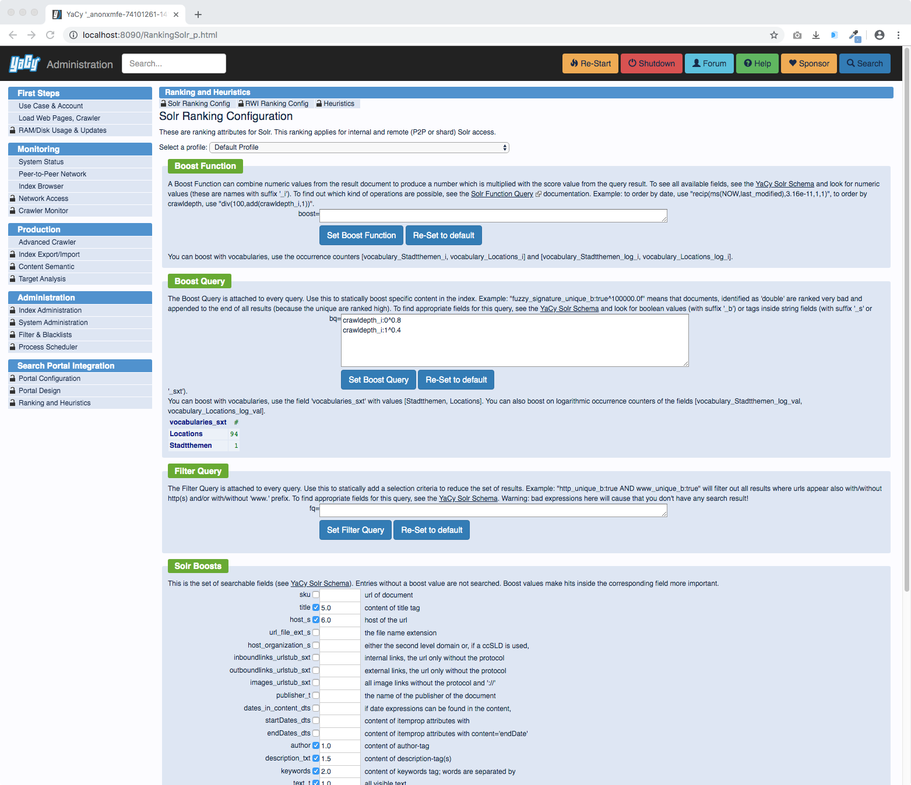Screen dimensions: 911x785
Task: Open Chrome three-dot menu
Action: tap(898, 35)
